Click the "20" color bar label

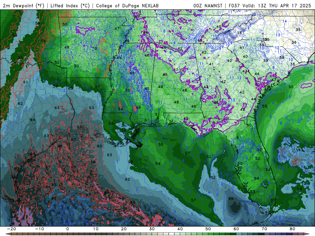(124, 229)
